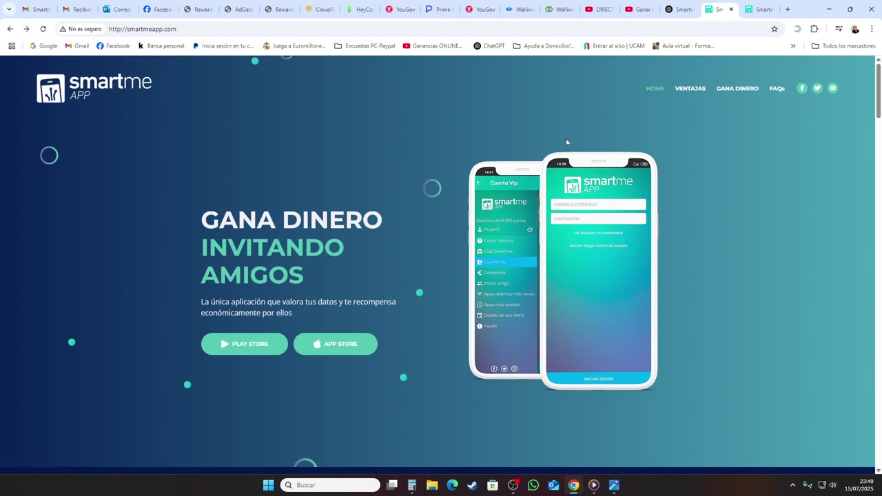Viewport: 882px width, 496px height.
Task: Open the Aula virtual bookmark
Action: coord(682,46)
